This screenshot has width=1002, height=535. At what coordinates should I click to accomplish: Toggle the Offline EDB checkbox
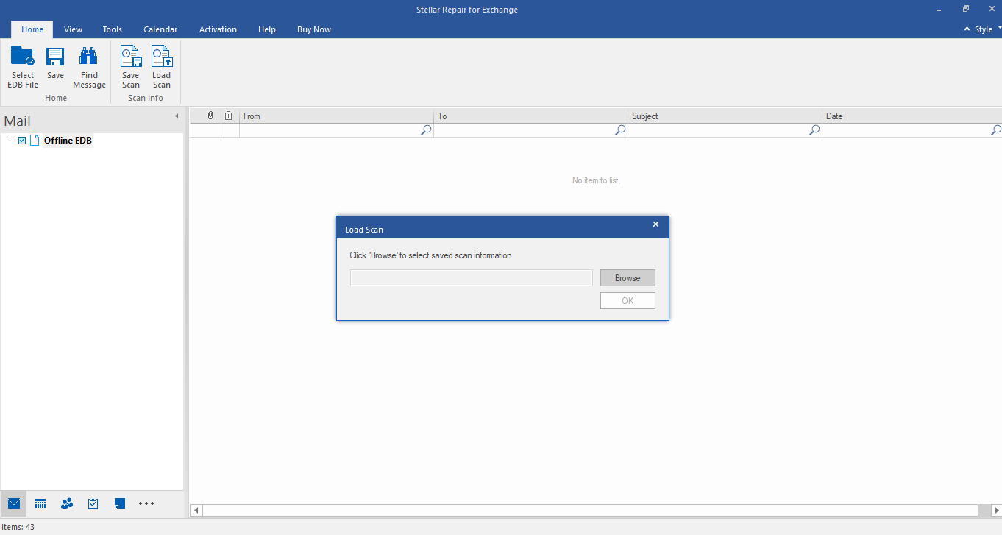click(x=22, y=141)
